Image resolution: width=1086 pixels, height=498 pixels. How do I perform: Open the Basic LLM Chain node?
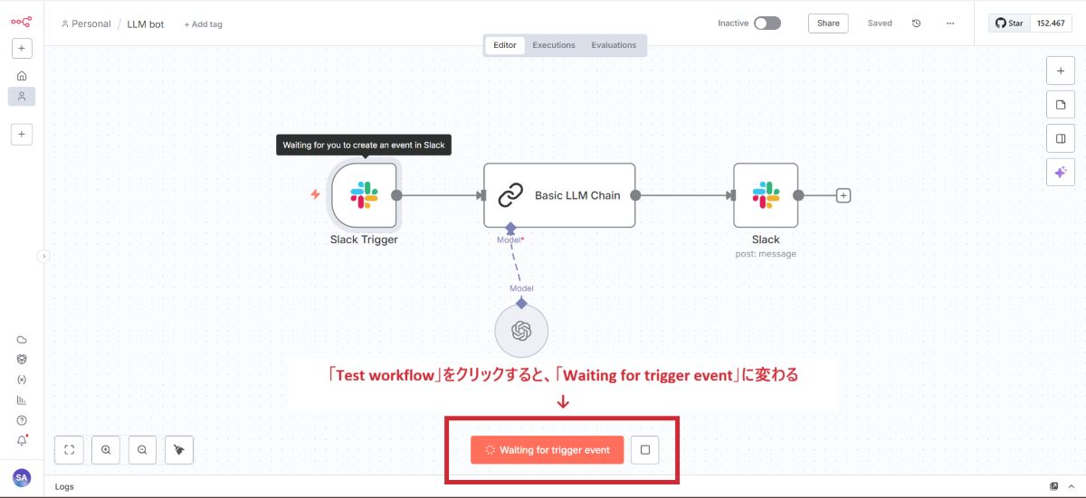(x=559, y=195)
